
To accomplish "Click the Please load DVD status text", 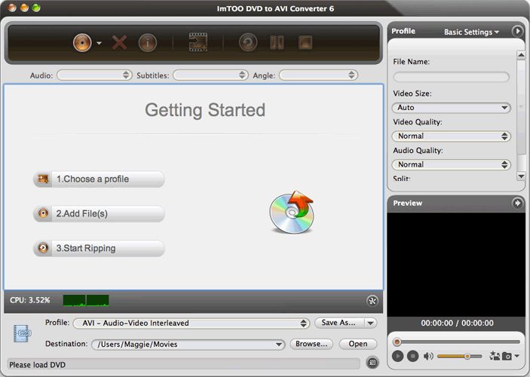I will [37, 365].
